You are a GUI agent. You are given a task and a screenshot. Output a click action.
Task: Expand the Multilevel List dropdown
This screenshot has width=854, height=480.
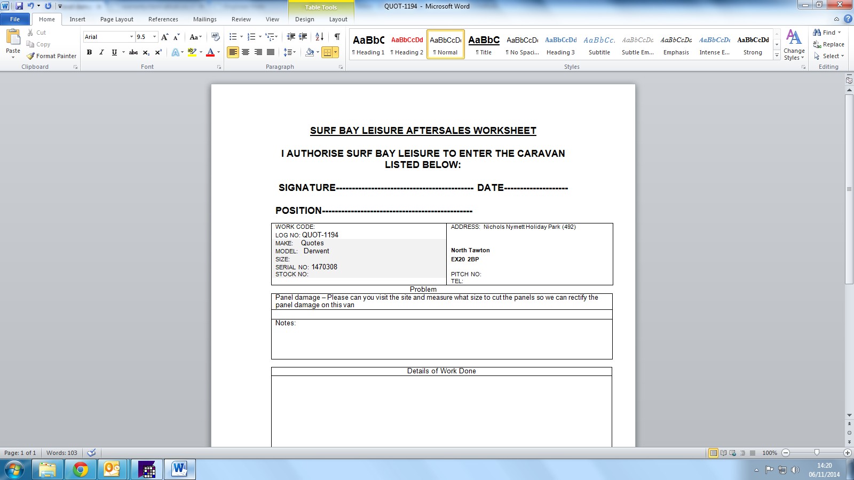click(x=276, y=37)
